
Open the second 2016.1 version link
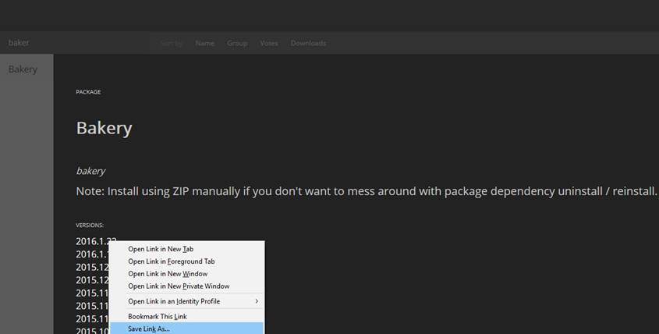coord(91,254)
